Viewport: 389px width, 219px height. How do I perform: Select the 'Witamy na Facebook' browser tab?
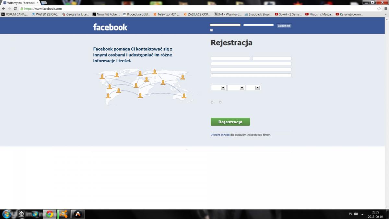pyautogui.click(x=21, y=3)
